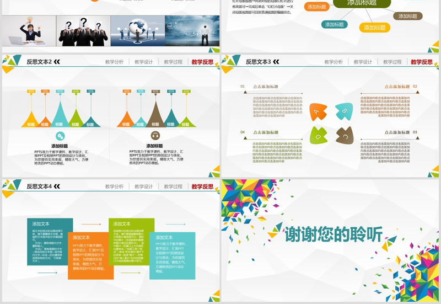Select the teal arrow shape labeled B
Viewport: 441px width, 304px height.
344,111
